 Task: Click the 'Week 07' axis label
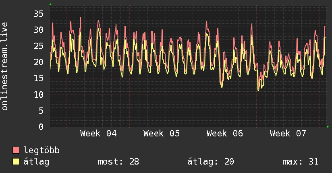288,134
